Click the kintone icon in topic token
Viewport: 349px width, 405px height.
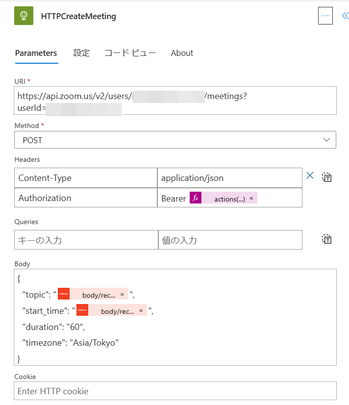pyautogui.click(x=64, y=294)
